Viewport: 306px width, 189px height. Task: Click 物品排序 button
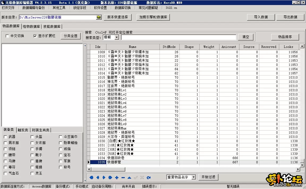[285, 37]
